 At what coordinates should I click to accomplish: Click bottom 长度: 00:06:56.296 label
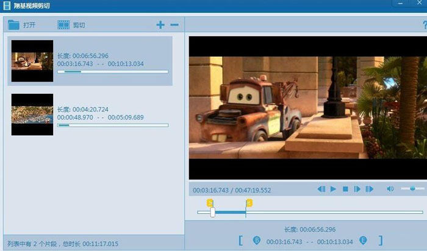pos(310,230)
